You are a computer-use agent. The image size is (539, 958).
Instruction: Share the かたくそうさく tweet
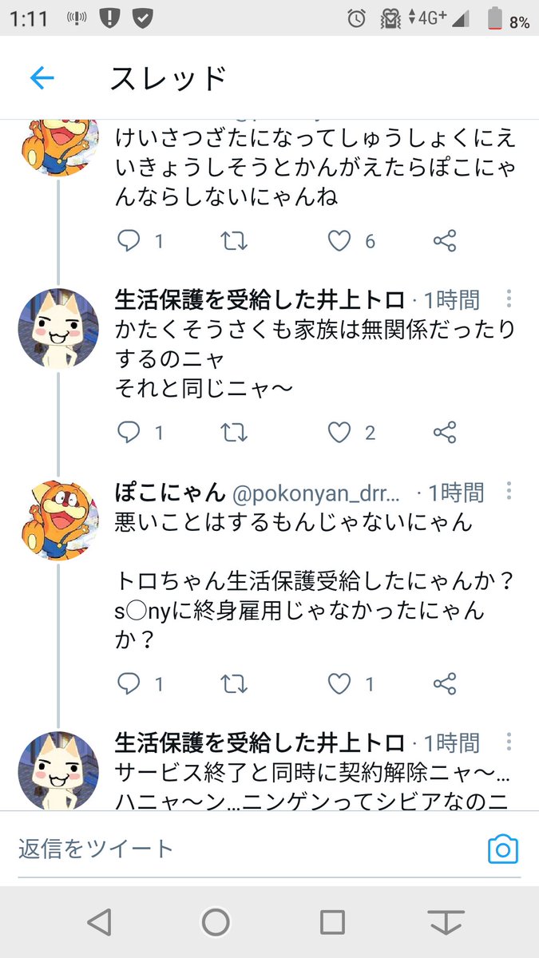click(444, 433)
